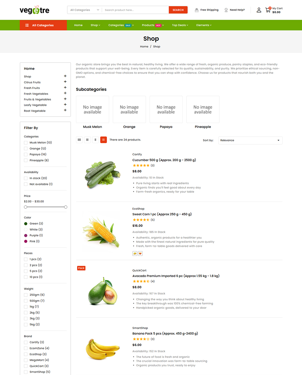The image size is (302, 375).
Task: Go to Home in navigation bar
Action: (x=78, y=25)
